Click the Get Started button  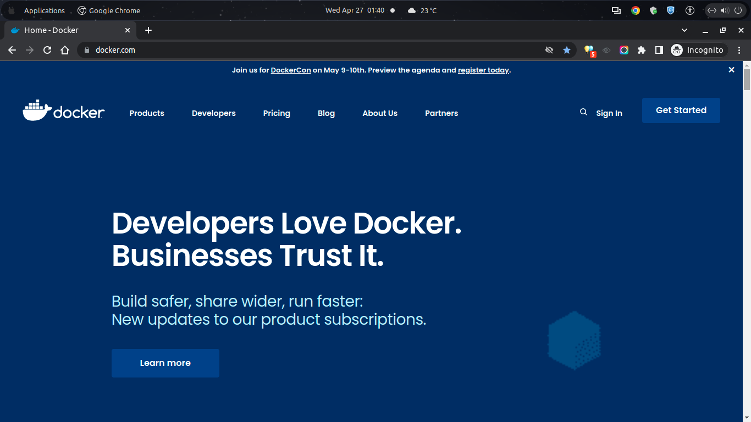pyautogui.click(x=681, y=110)
